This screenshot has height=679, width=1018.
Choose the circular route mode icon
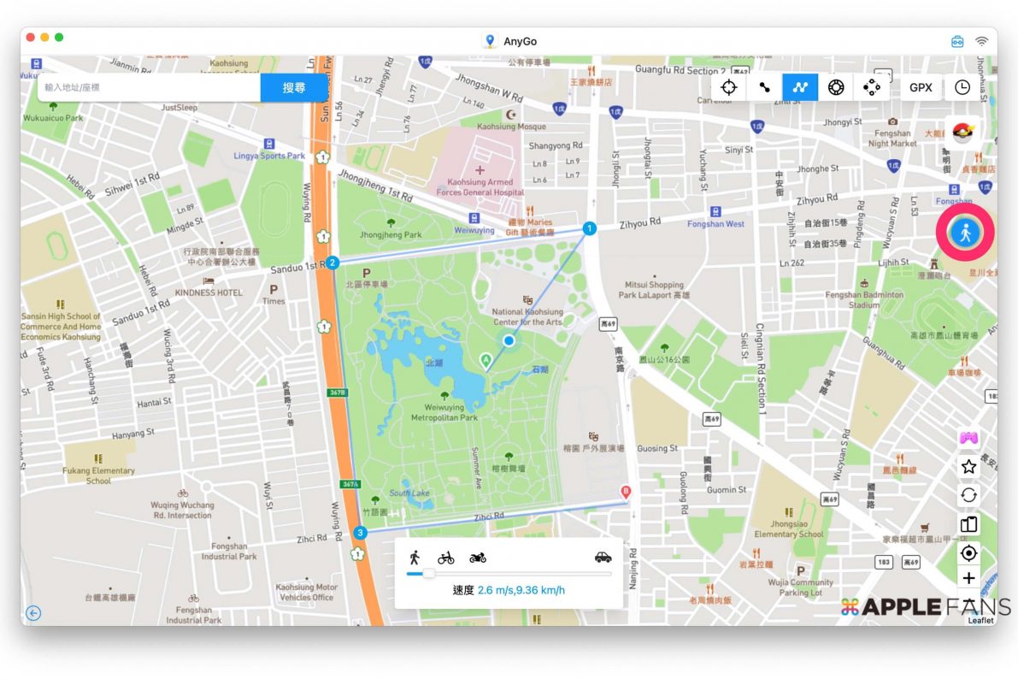[x=836, y=87]
